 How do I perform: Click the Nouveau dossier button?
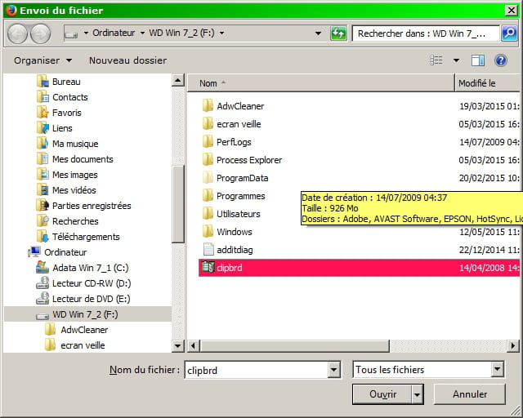tap(127, 60)
